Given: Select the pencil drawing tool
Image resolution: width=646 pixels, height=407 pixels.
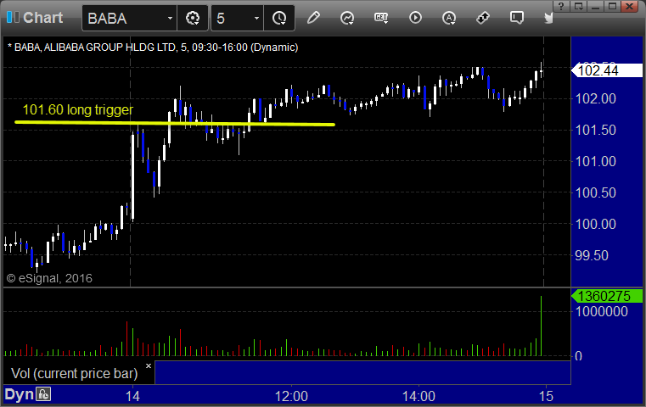Looking at the screenshot, I should (x=313, y=18).
